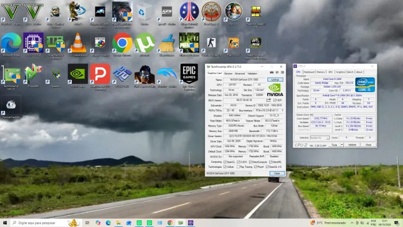
Task: Toggle the Vulkan checkbox
Action: (225, 167)
